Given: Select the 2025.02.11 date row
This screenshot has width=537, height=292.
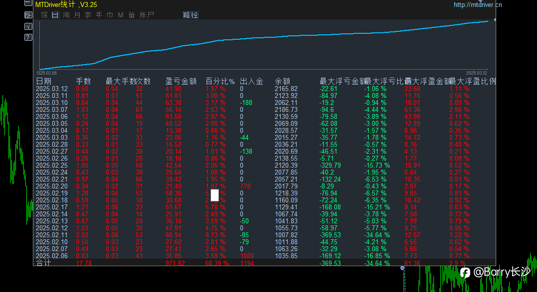Looking at the screenshot, I should [52, 235].
